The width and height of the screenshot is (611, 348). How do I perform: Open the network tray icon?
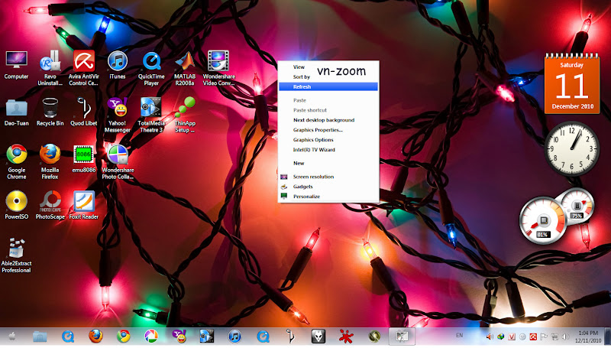point(555,337)
